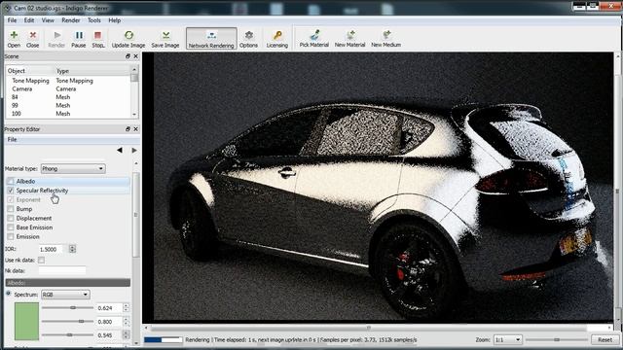The height and width of the screenshot is (350, 623).
Task: Open the Property Editor File menu
Action: tap(13, 139)
